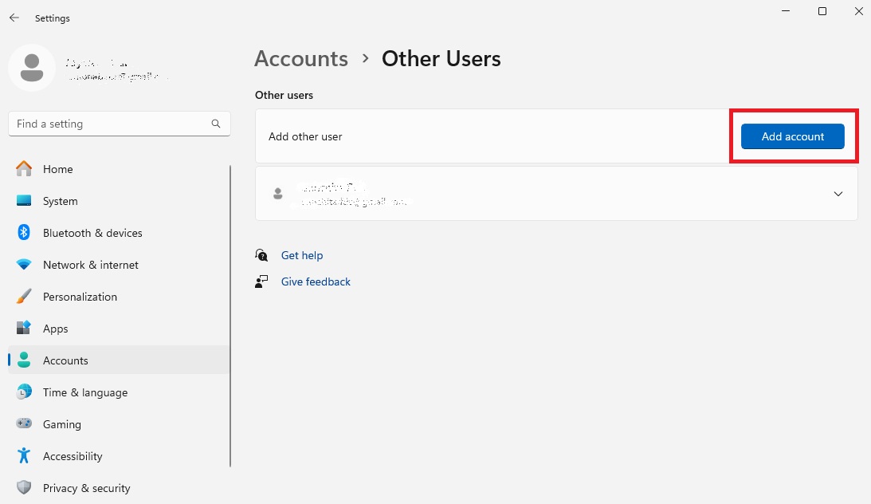Maximize the Settings window
The image size is (871, 504).
[x=822, y=11]
